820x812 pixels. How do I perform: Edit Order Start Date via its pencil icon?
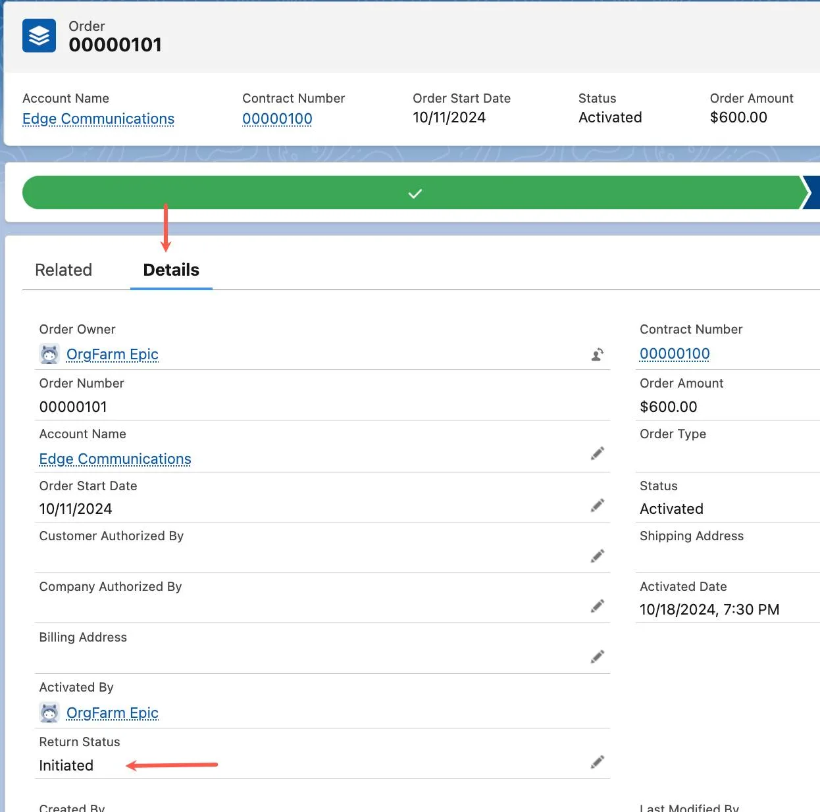(x=598, y=504)
